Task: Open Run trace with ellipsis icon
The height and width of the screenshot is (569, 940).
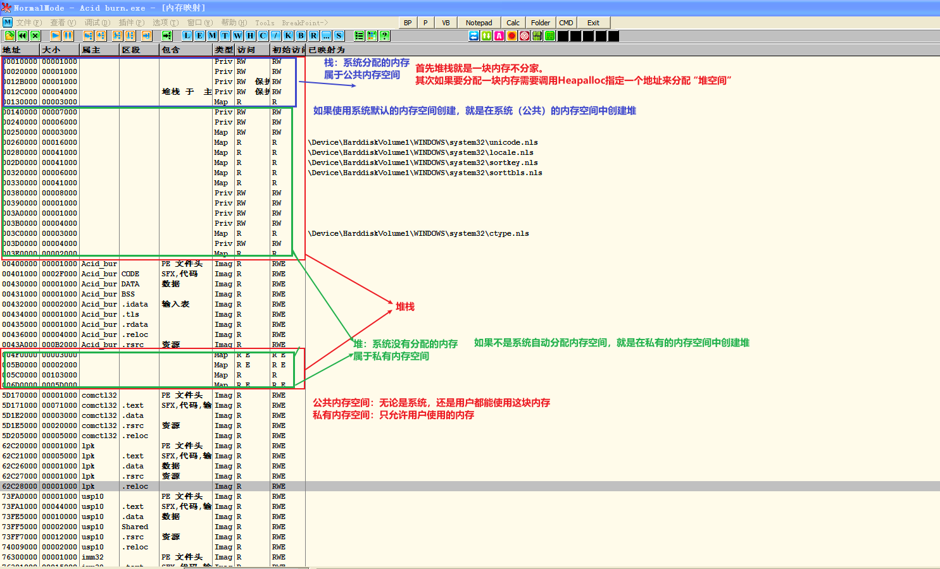Action: pos(326,36)
